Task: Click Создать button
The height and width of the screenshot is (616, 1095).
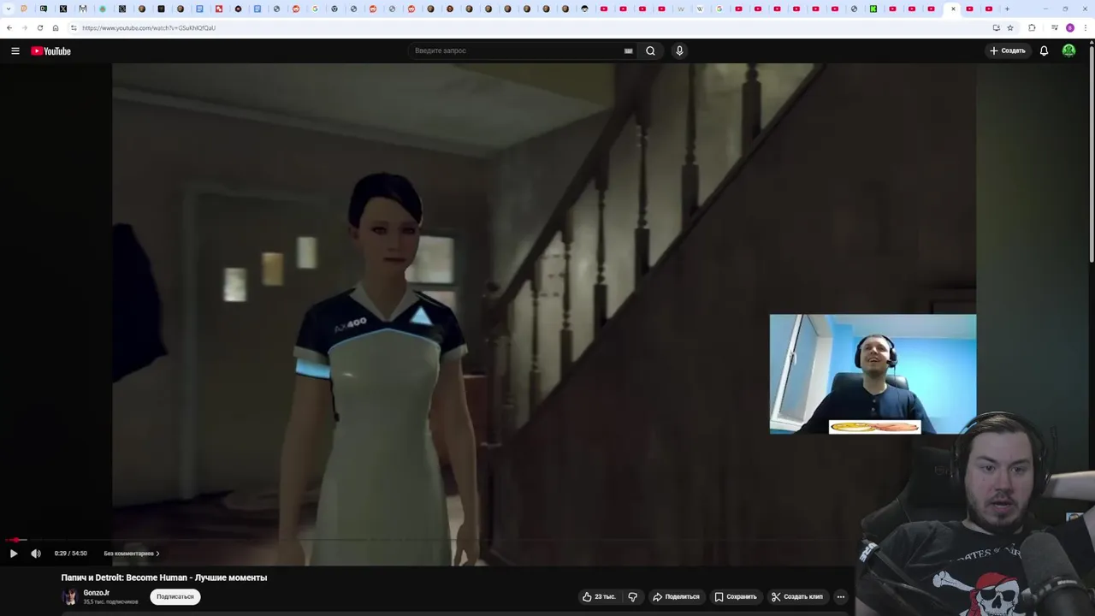Action: click(x=1008, y=51)
